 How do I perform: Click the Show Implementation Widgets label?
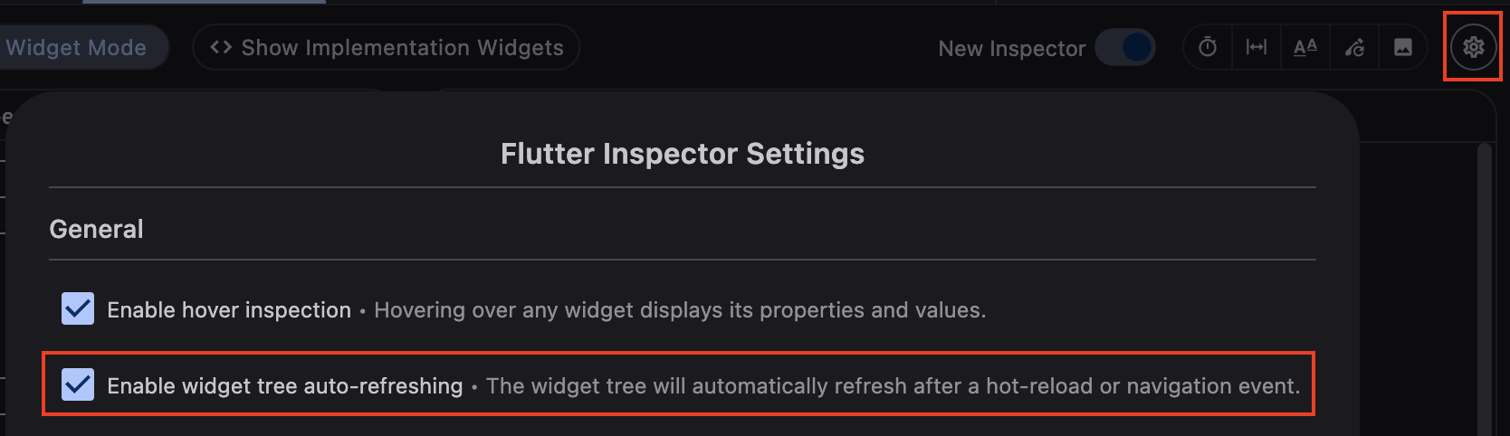point(402,48)
